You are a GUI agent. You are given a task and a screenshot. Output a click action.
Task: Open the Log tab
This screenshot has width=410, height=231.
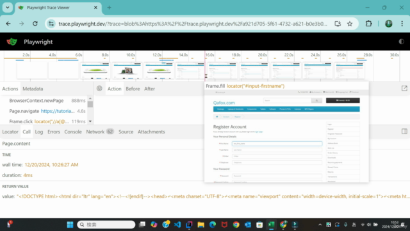tap(39, 132)
